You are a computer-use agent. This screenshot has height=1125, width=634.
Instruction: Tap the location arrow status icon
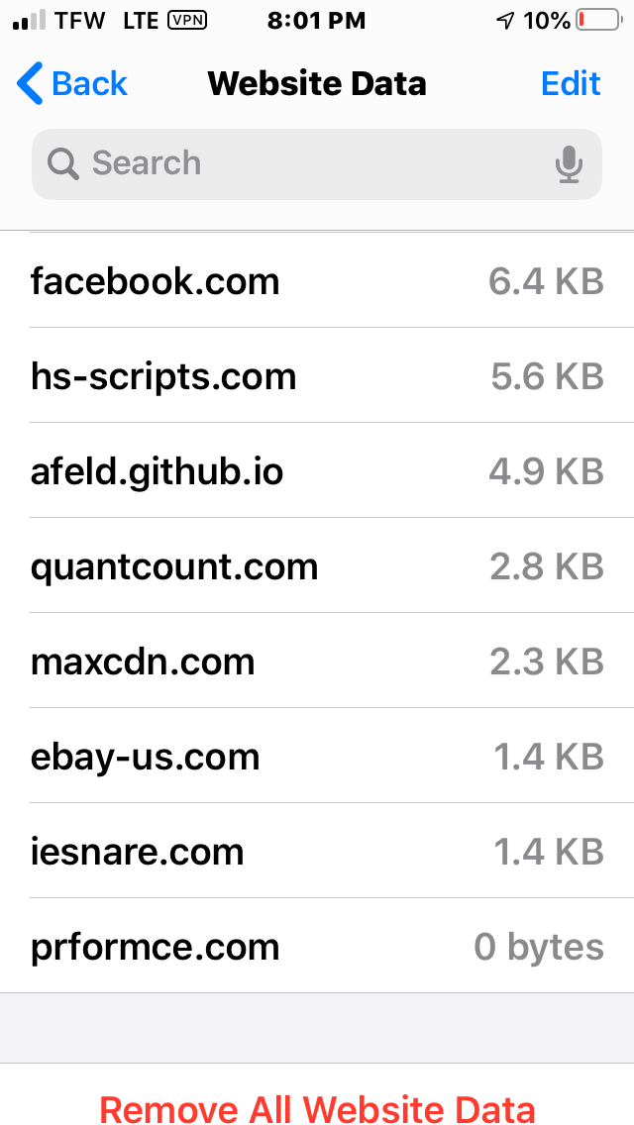click(506, 20)
